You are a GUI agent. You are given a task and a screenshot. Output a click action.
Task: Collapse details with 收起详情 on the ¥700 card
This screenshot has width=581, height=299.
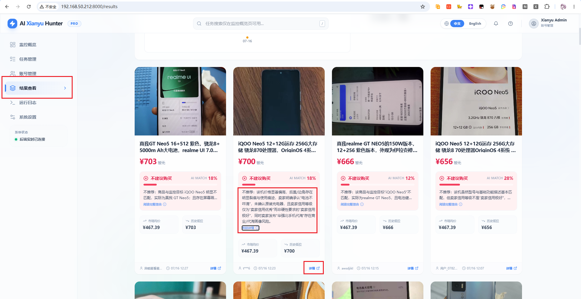(251, 228)
